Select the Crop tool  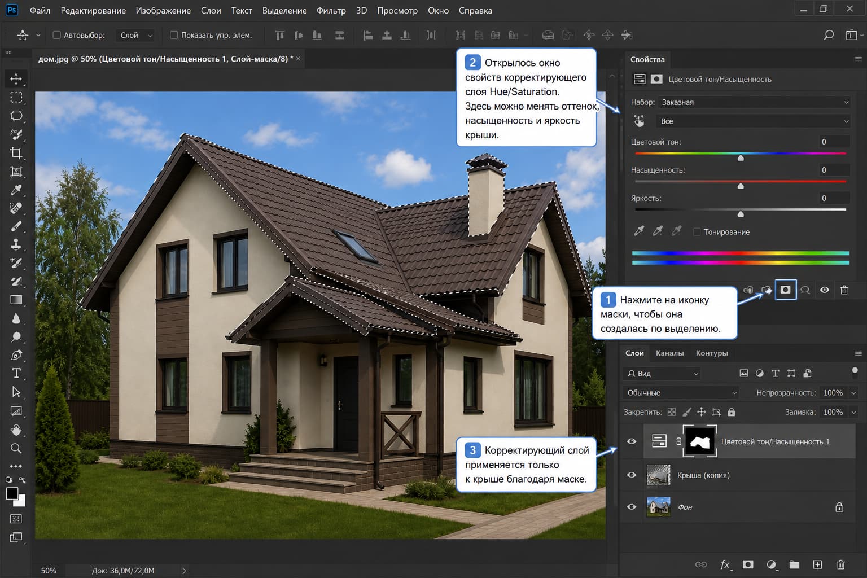16,153
